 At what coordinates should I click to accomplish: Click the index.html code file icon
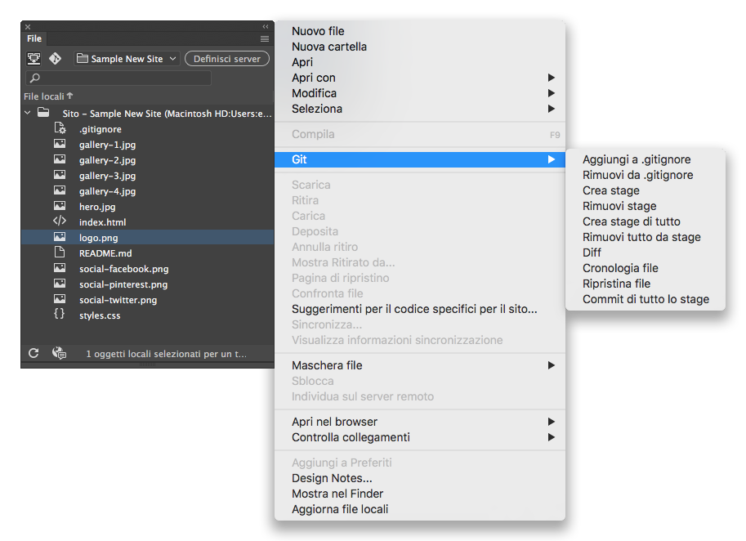(x=60, y=221)
